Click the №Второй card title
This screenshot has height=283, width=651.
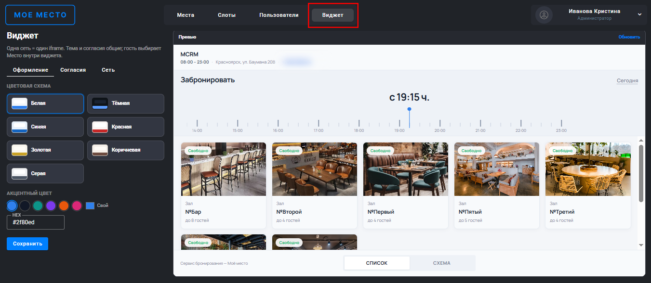[x=289, y=212]
